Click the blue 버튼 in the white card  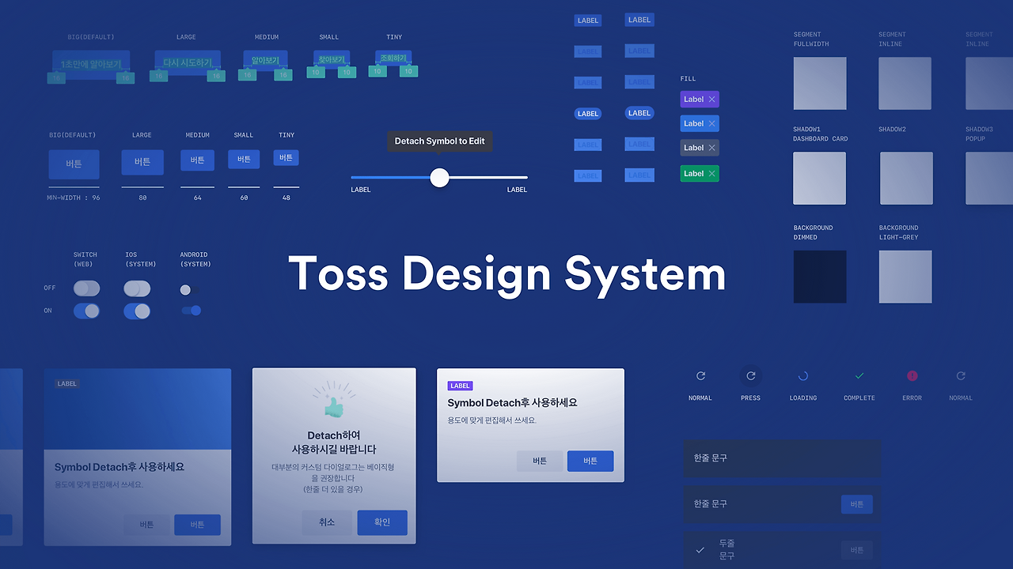pos(590,461)
